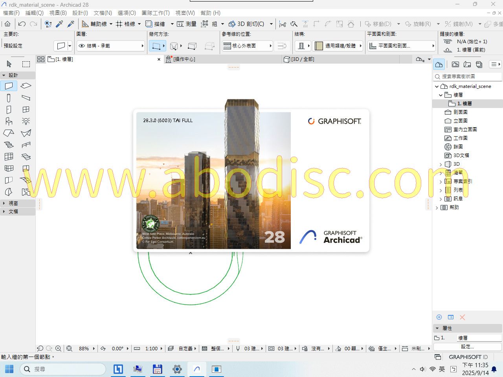
Task: Toggle the guide lines (輔助線) button
Action: [94, 24]
